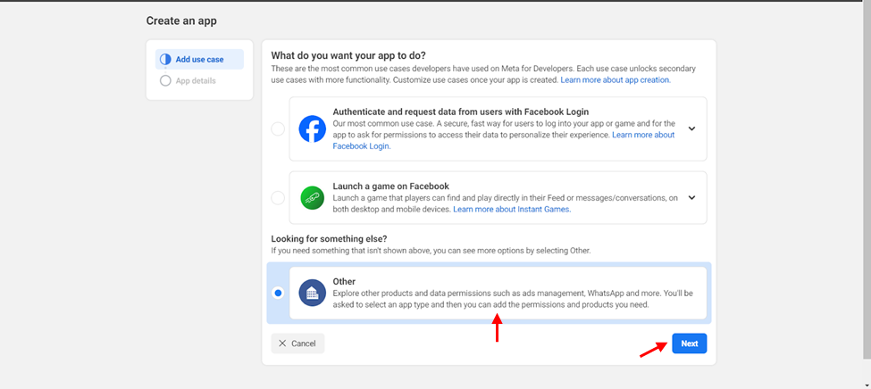Click the Create an app heading
Image resolution: width=871 pixels, height=389 pixels.
coord(181,21)
